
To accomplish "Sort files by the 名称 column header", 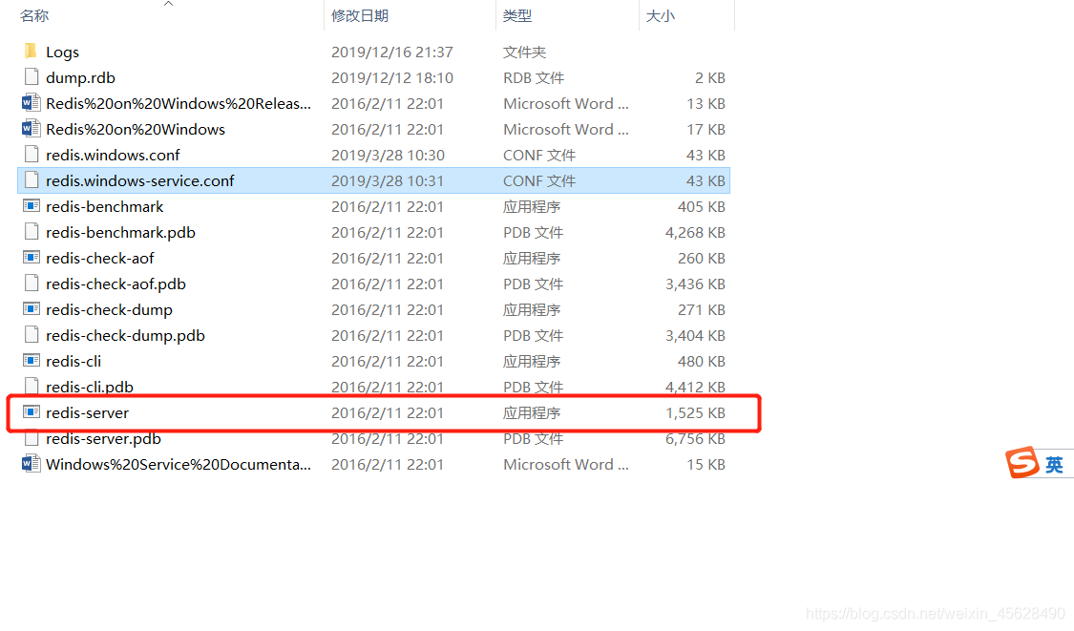I will (x=34, y=16).
